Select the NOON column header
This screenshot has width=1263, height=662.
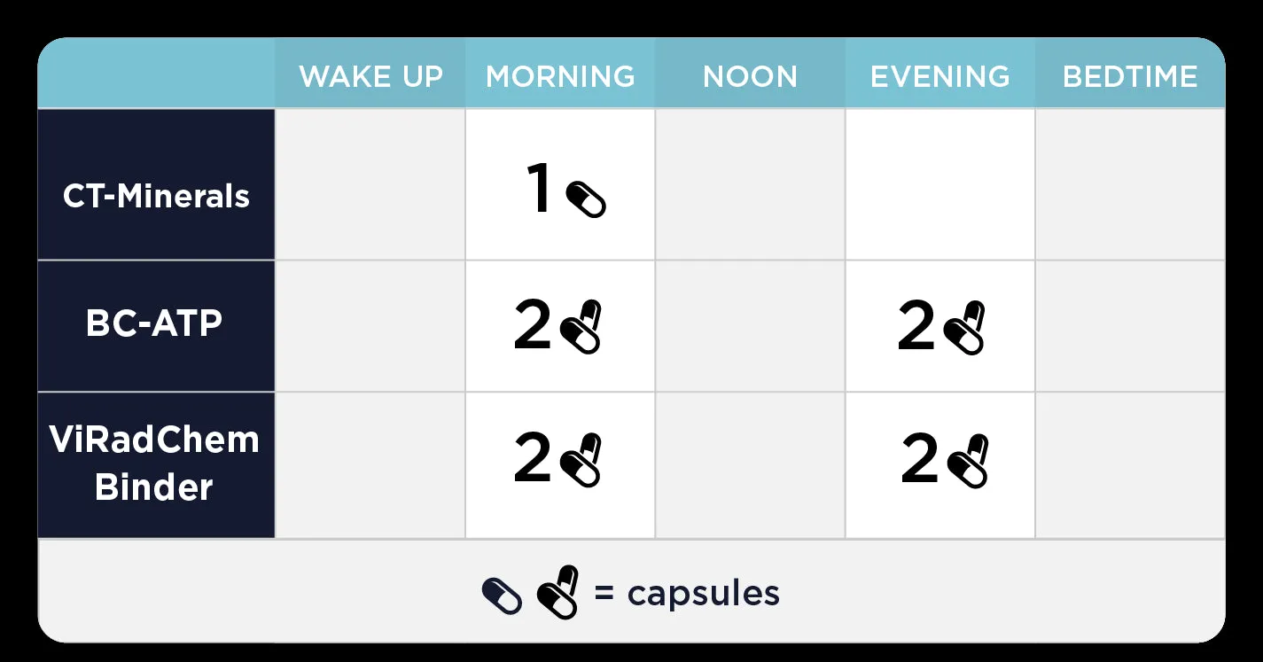[750, 76]
